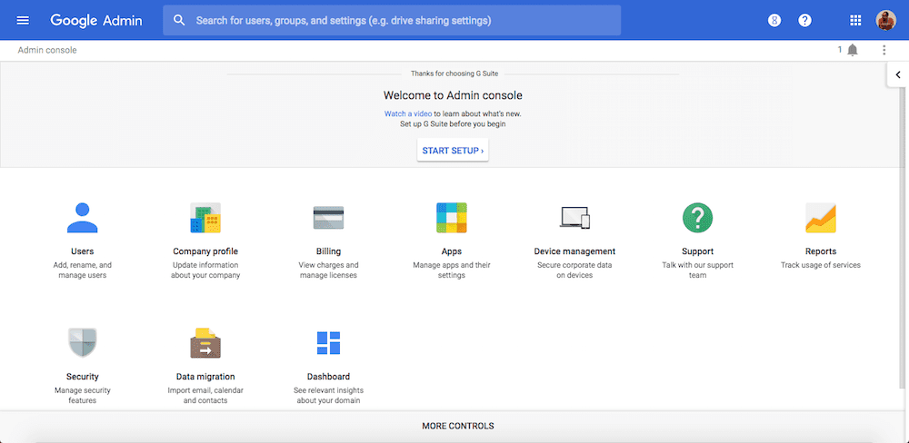Click the Security label text
The height and width of the screenshot is (443, 909).
tap(83, 377)
